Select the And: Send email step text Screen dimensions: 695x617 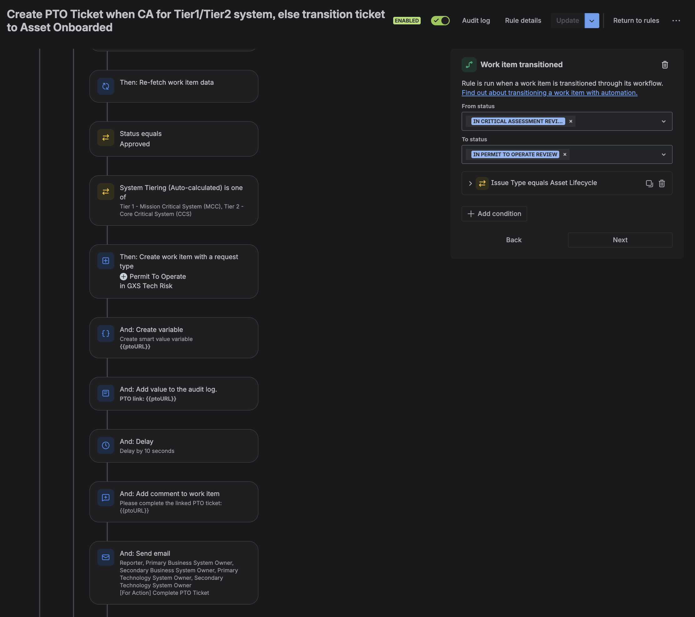(145, 554)
